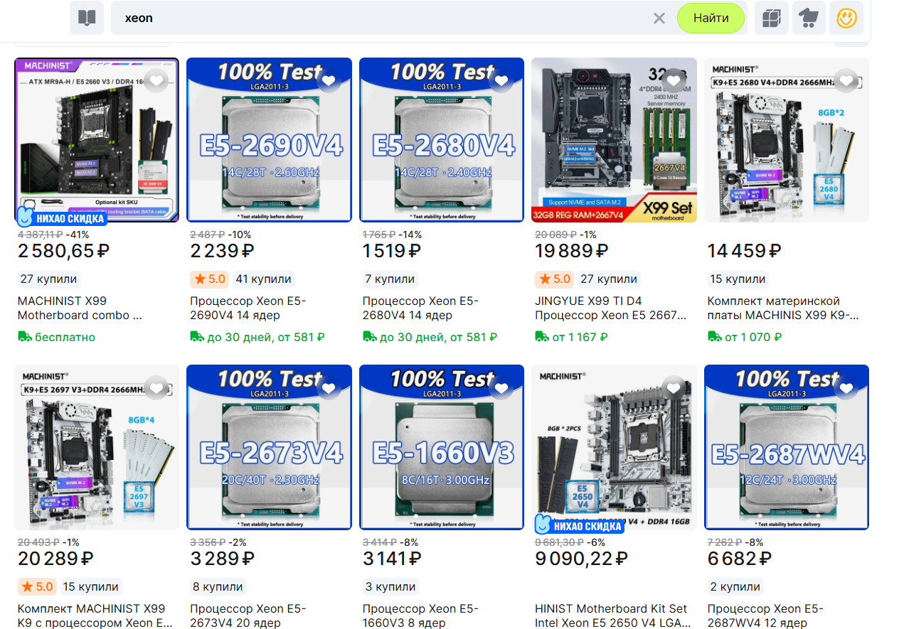This screenshot has width=899, height=629.
Task: Favorite the HINIST E5 2650 V4 kit
Action: point(674,388)
